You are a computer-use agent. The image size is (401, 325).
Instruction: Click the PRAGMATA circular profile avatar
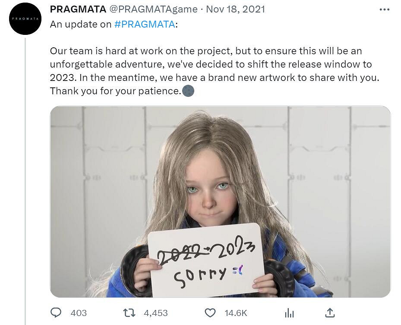pyautogui.click(x=25, y=19)
